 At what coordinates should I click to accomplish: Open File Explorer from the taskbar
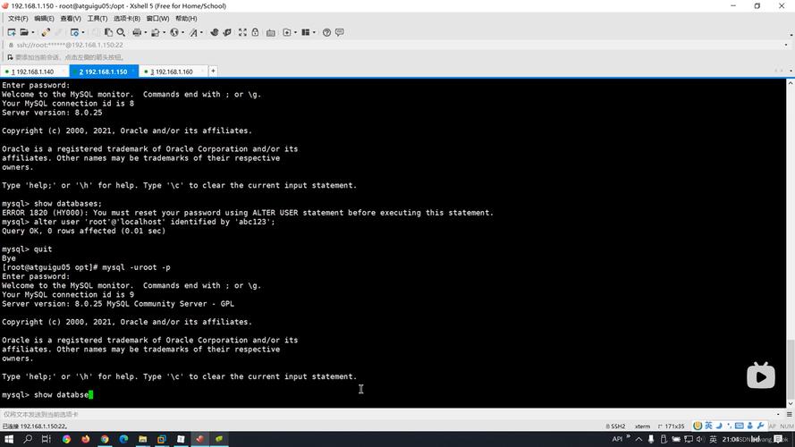click(142, 439)
